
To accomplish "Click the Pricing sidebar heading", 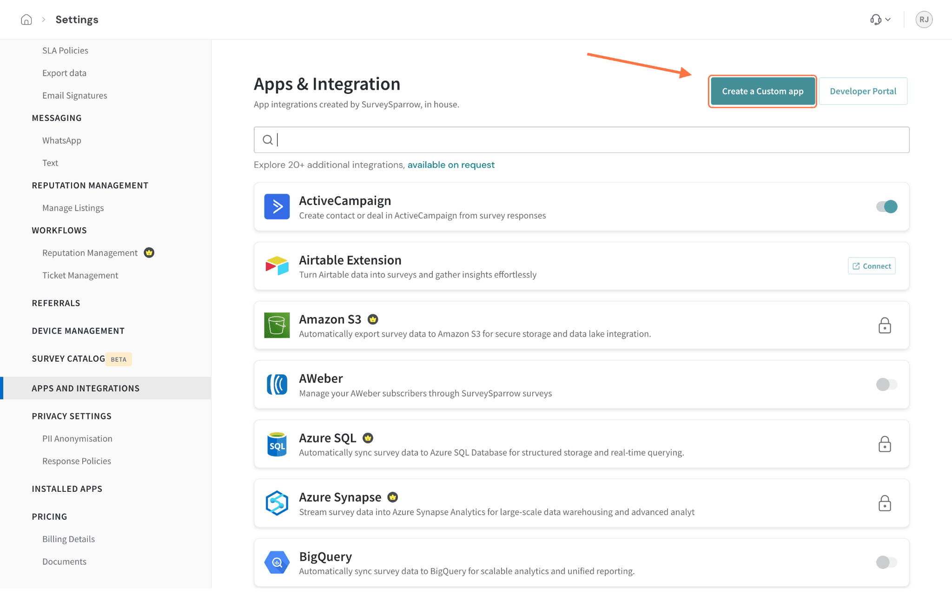I will click(x=49, y=516).
